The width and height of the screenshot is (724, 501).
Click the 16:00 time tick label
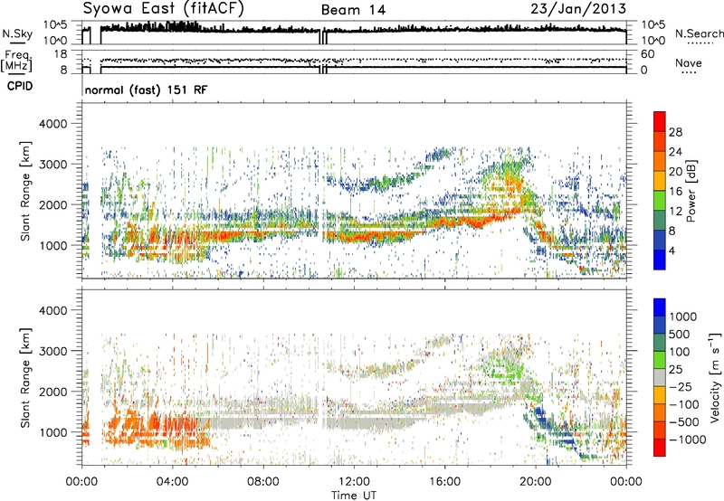pyautogui.click(x=445, y=482)
